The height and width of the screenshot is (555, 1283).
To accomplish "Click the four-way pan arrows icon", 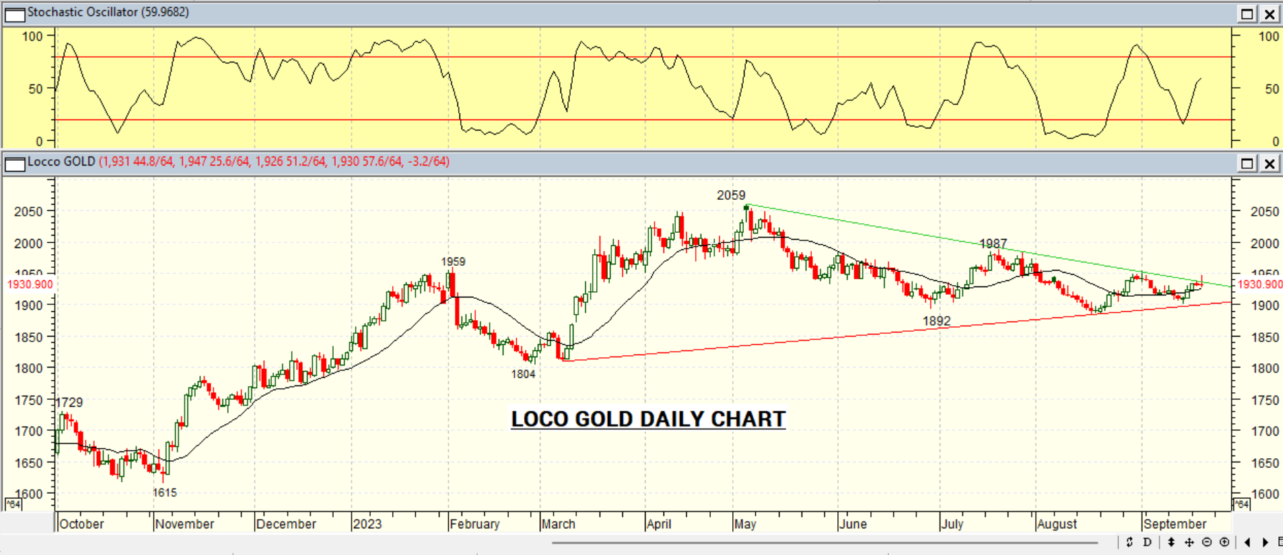I will (1190, 542).
